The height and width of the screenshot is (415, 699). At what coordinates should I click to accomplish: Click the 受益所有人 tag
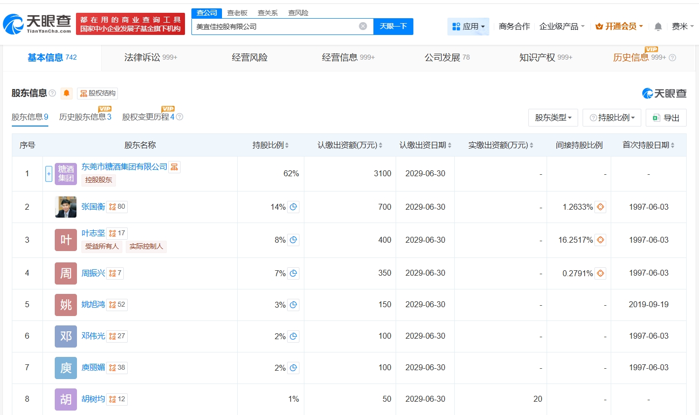pyautogui.click(x=102, y=246)
